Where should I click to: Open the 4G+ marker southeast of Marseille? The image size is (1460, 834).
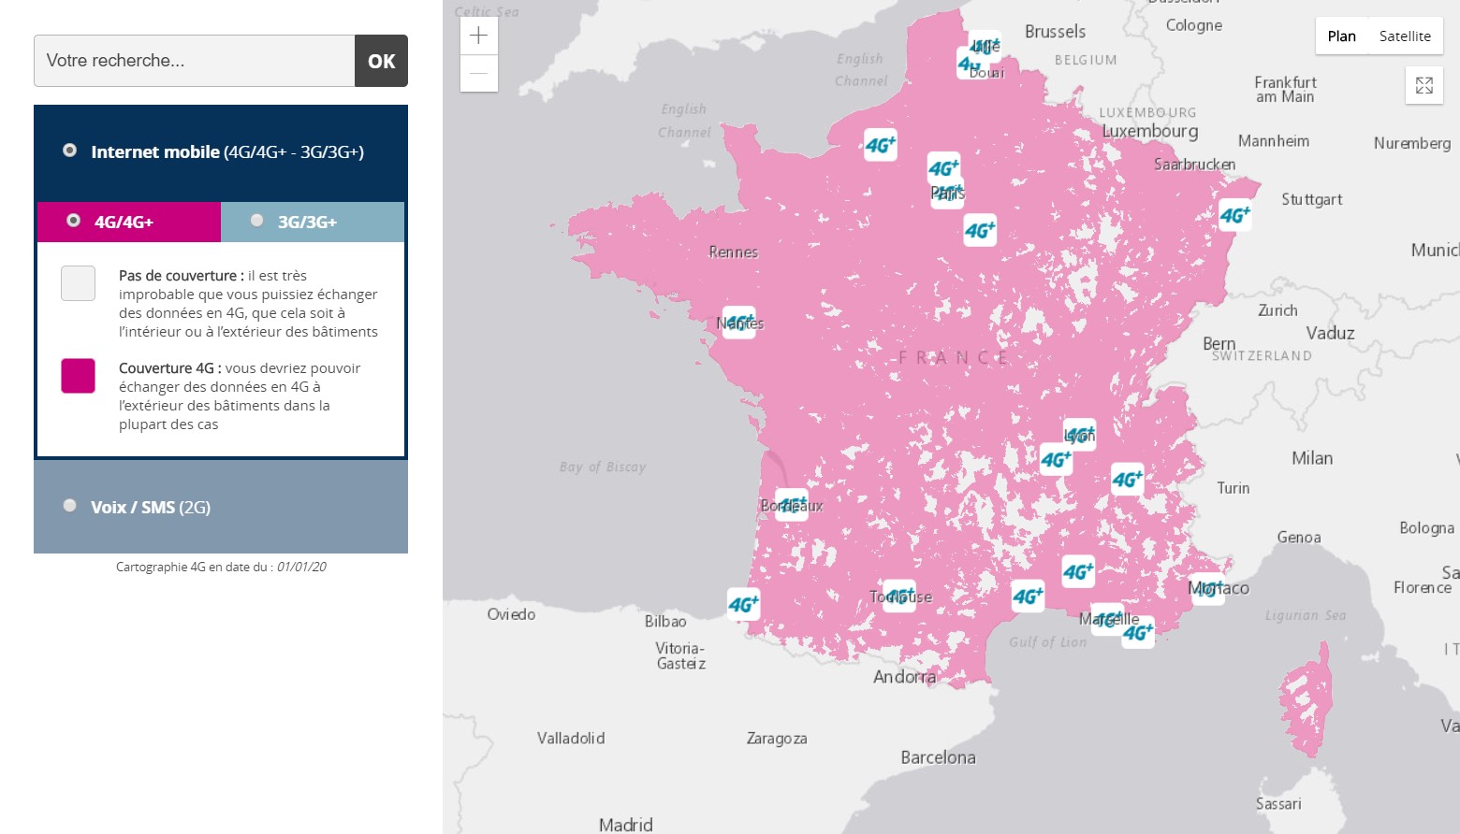point(1138,632)
